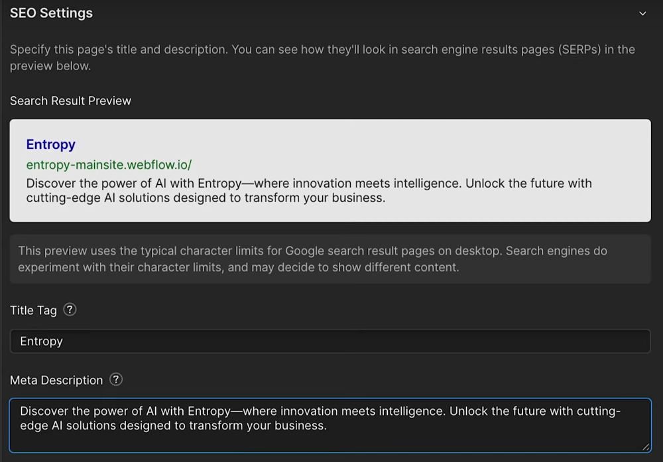Select the character limits disclaimer box
663x462 pixels.
(331, 259)
